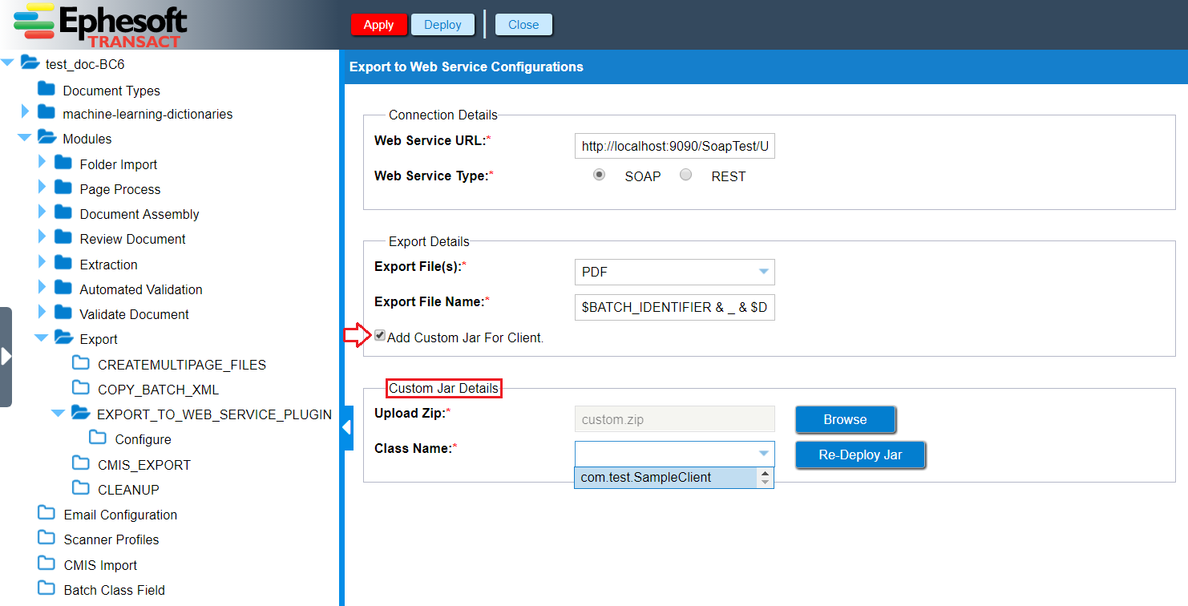Click the COPY_BATCH_XML folder icon
The image size is (1188, 606).
(x=81, y=388)
